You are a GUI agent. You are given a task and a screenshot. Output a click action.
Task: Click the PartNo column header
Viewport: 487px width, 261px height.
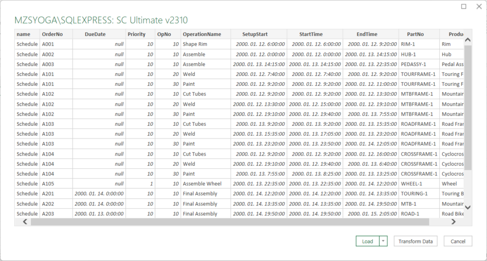point(415,34)
